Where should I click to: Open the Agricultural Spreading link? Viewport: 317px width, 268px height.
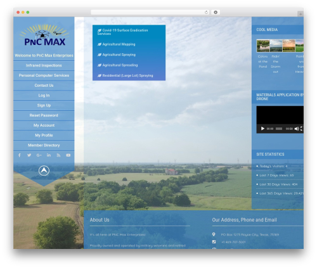(x=117, y=65)
